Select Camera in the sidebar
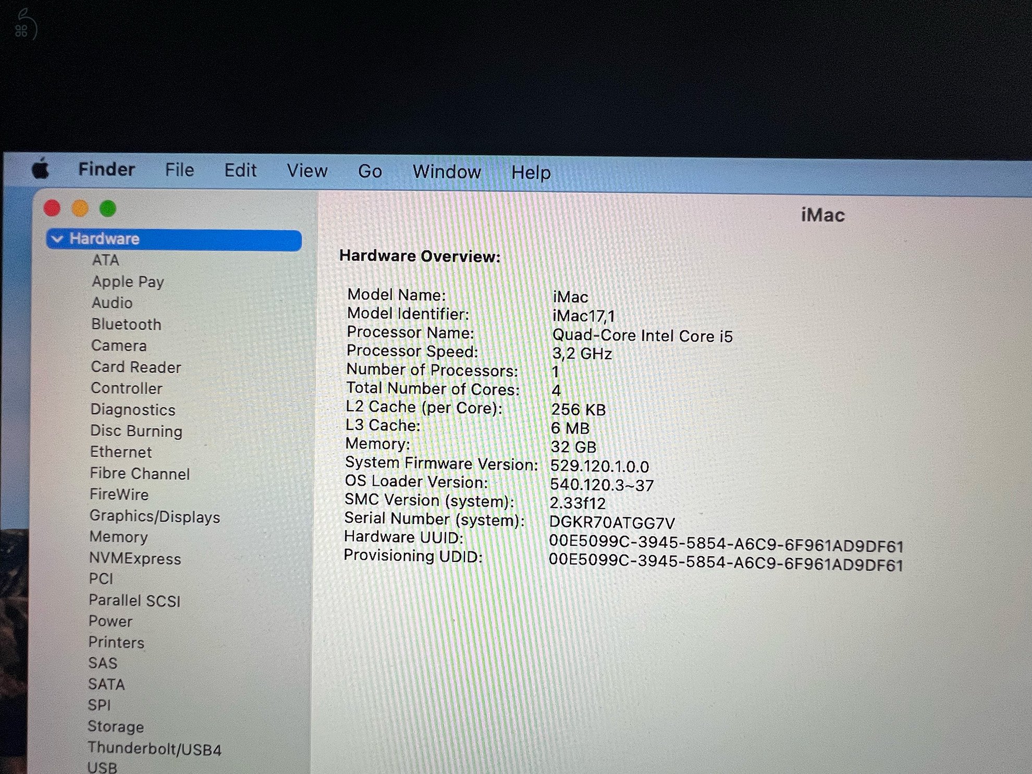Viewport: 1032px width, 774px height. pos(119,346)
